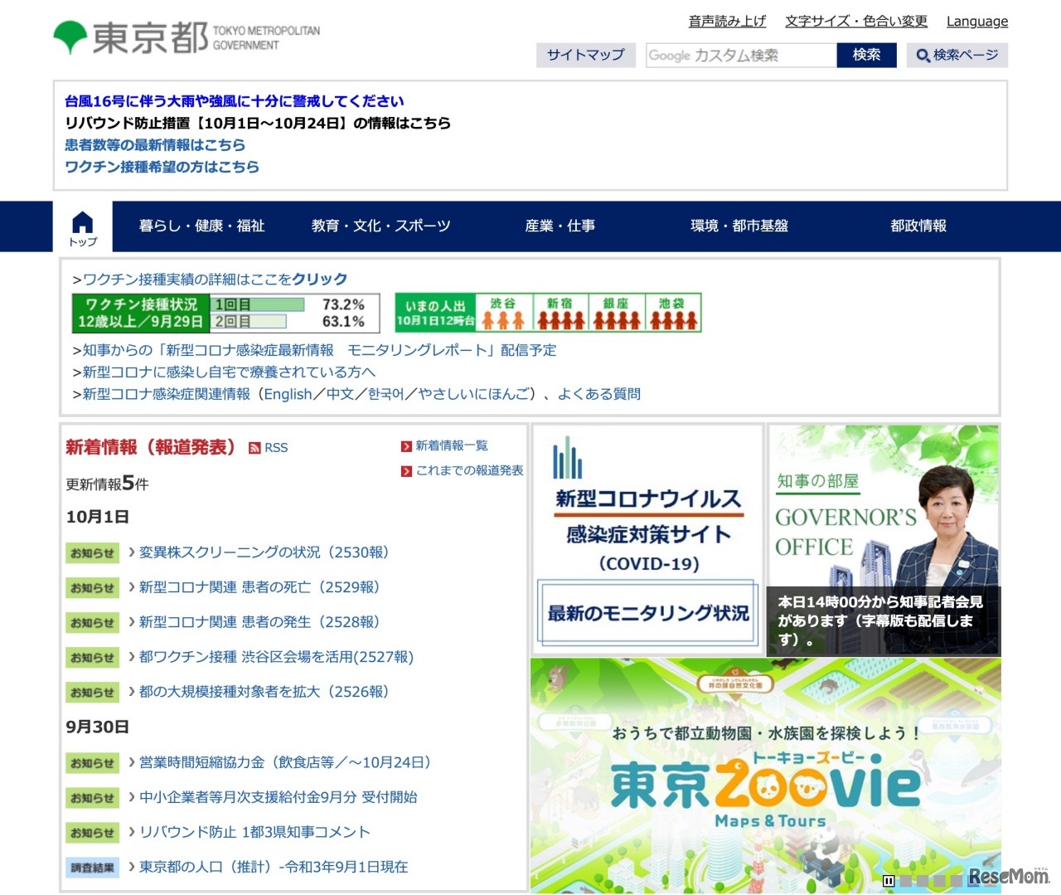
Task: Open the 台風16号 heavy rain warning link
Action: (x=235, y=101)
